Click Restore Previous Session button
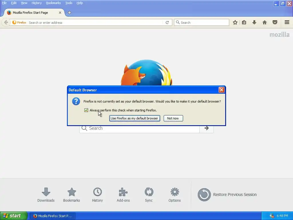 pyautogui.click(x=227, y=195)
